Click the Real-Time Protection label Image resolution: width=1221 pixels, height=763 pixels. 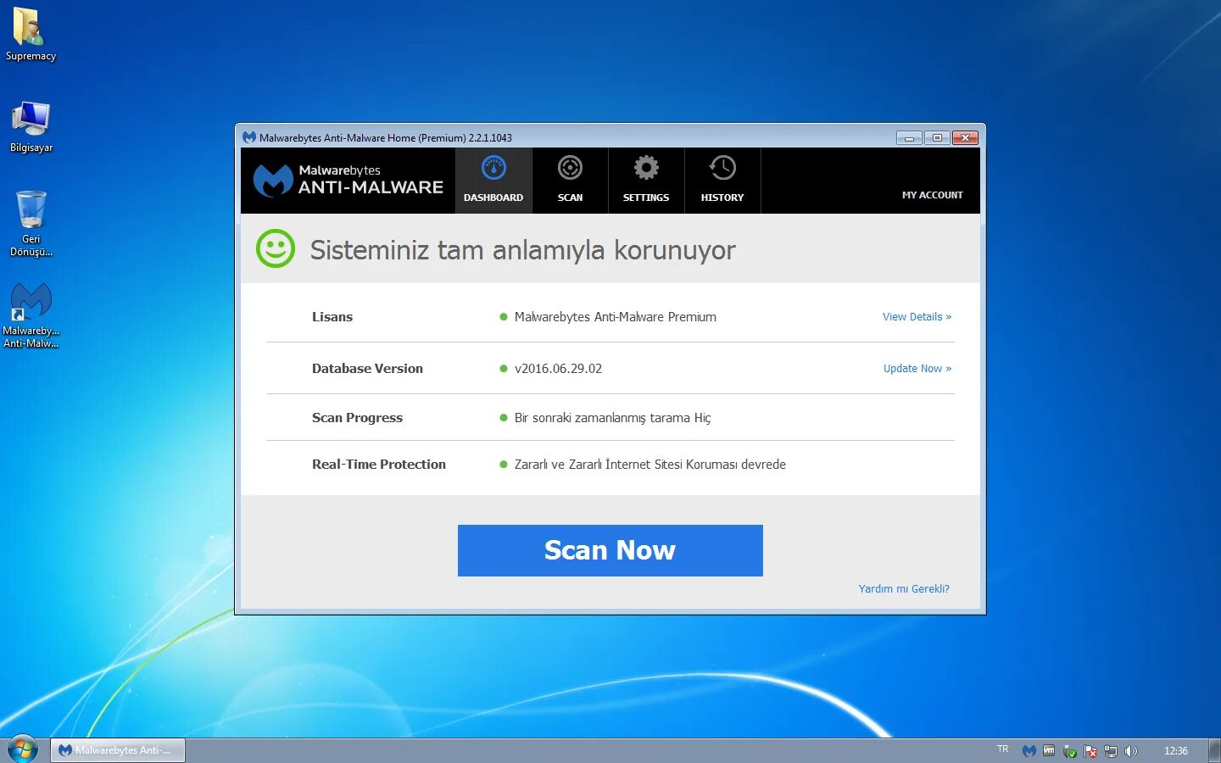[378, 464]
